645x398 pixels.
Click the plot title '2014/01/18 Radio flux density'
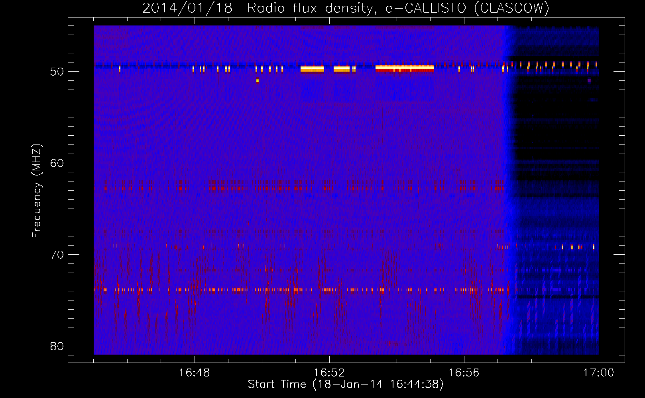click(259, 8)
